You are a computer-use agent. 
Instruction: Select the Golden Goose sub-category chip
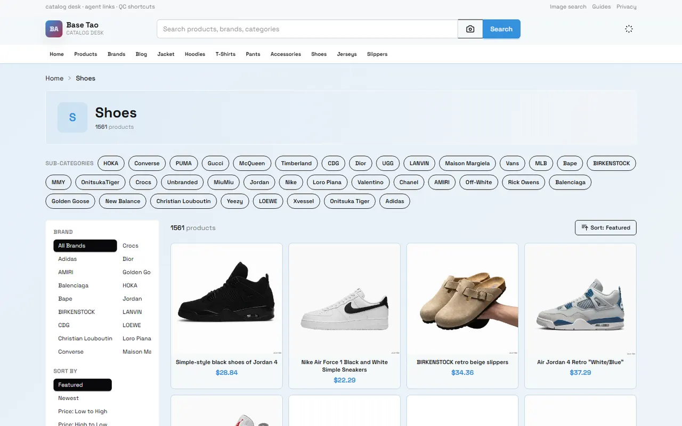point(70,201)
